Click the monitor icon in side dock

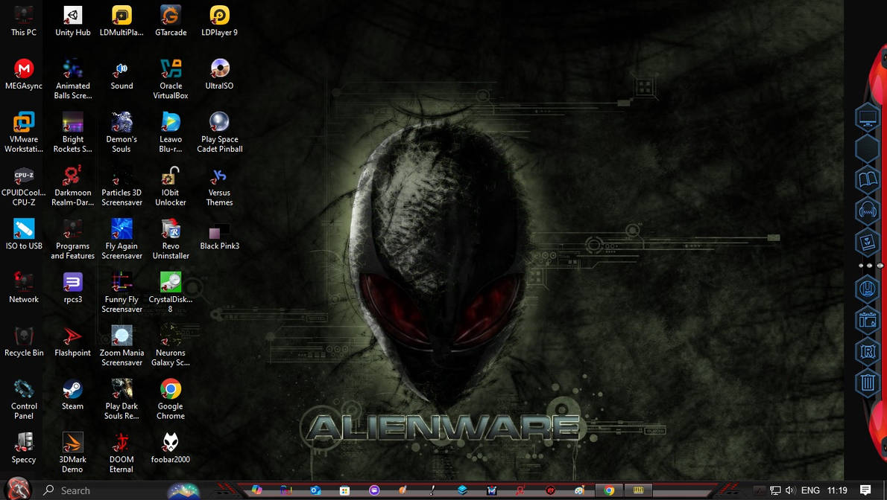coord(867,118)
